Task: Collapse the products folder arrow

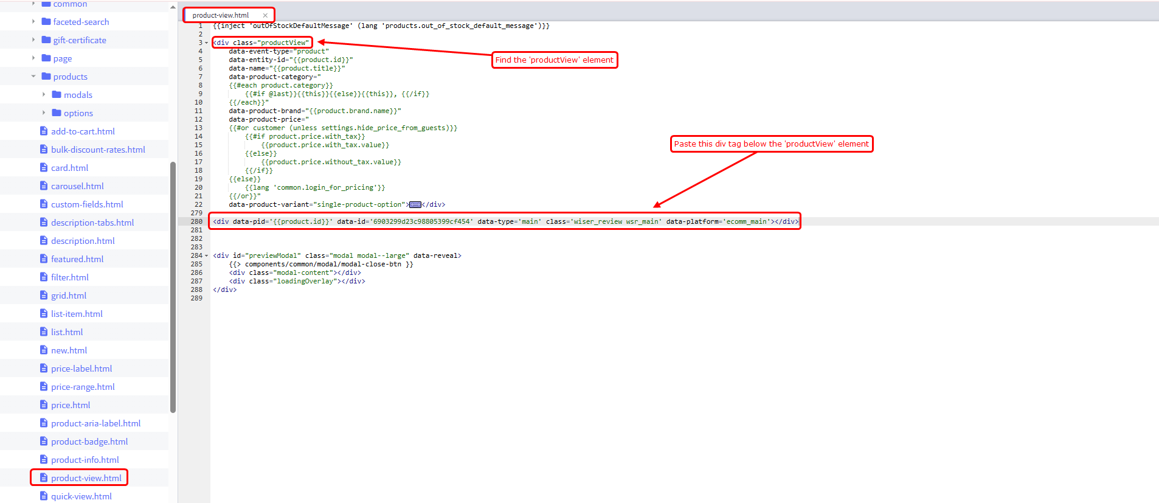Action: click(33, 77)
